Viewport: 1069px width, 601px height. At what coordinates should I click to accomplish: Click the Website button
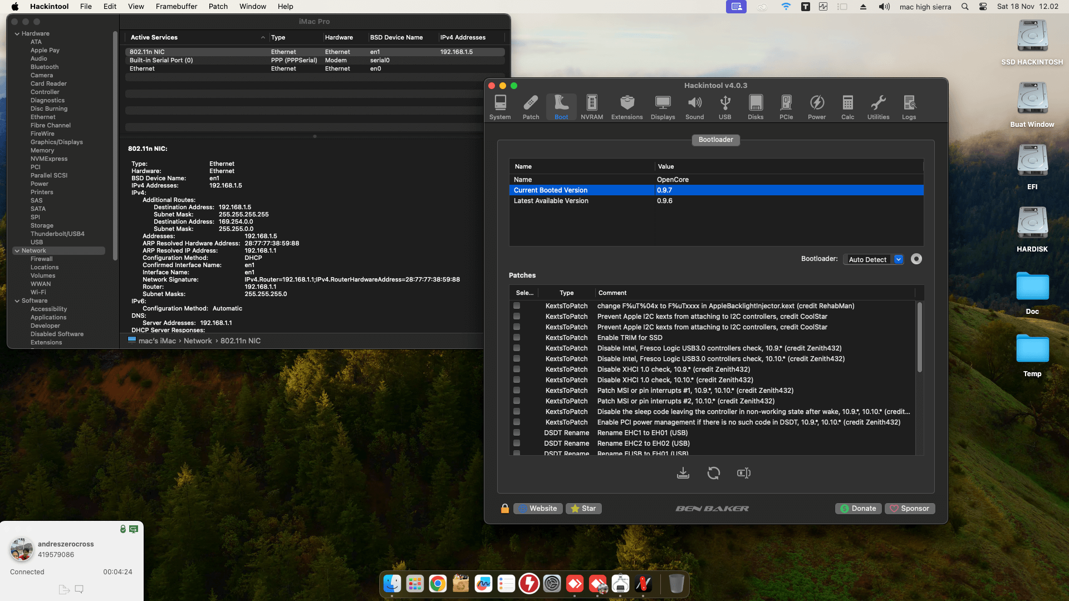pos(537,509)
